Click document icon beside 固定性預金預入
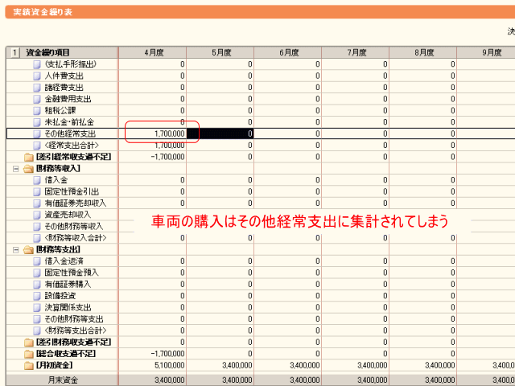 click(x=37, y=273)
